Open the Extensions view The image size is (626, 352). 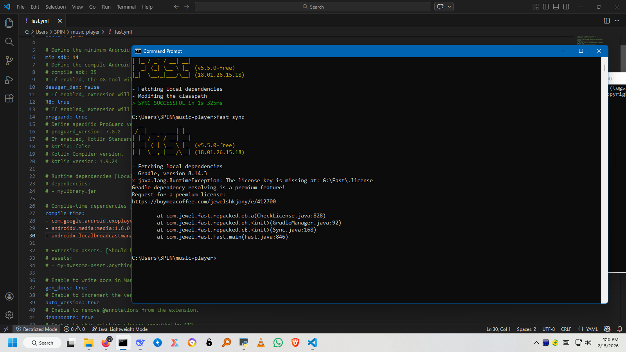coord(9,99)
